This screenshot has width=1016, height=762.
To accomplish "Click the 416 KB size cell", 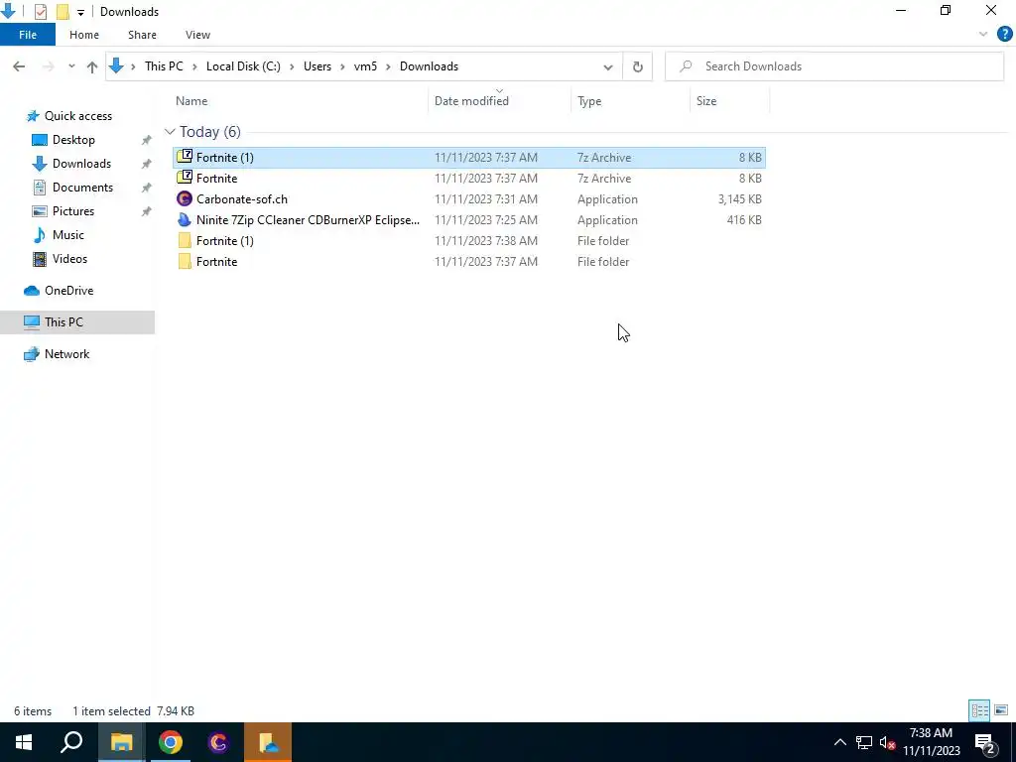I will click(744, 219).
